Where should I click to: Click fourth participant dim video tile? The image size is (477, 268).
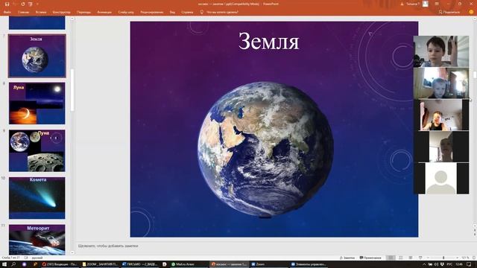coord(441,146)
